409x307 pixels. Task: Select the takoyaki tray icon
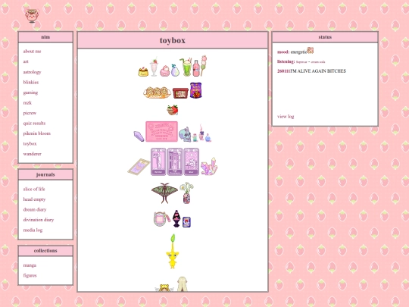[x=157, y=92]
